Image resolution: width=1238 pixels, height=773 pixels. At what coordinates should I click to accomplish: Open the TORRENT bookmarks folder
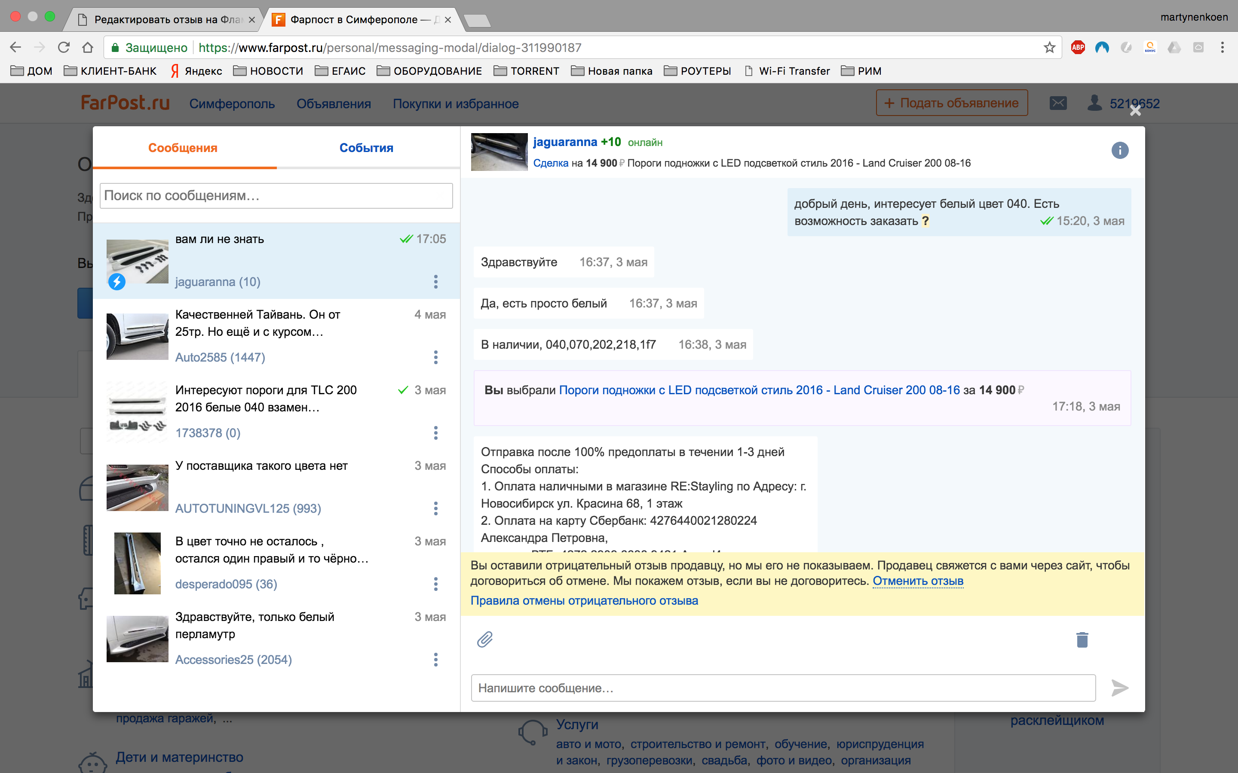point(527,71)
